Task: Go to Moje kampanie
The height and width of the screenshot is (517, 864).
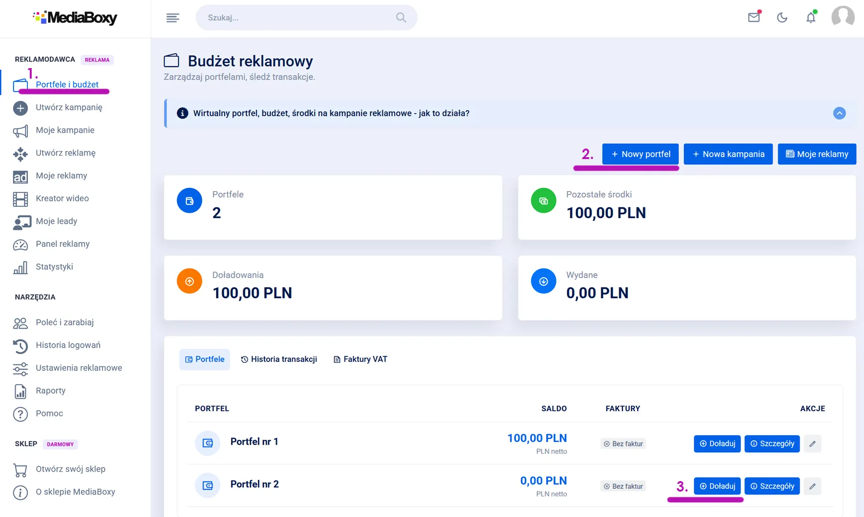Action: point(65,130)
